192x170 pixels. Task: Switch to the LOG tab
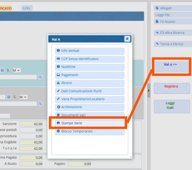coord(27,8)
